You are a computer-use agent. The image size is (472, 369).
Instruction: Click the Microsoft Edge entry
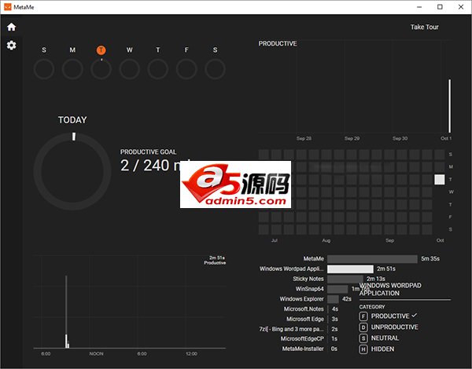(305, 319)
